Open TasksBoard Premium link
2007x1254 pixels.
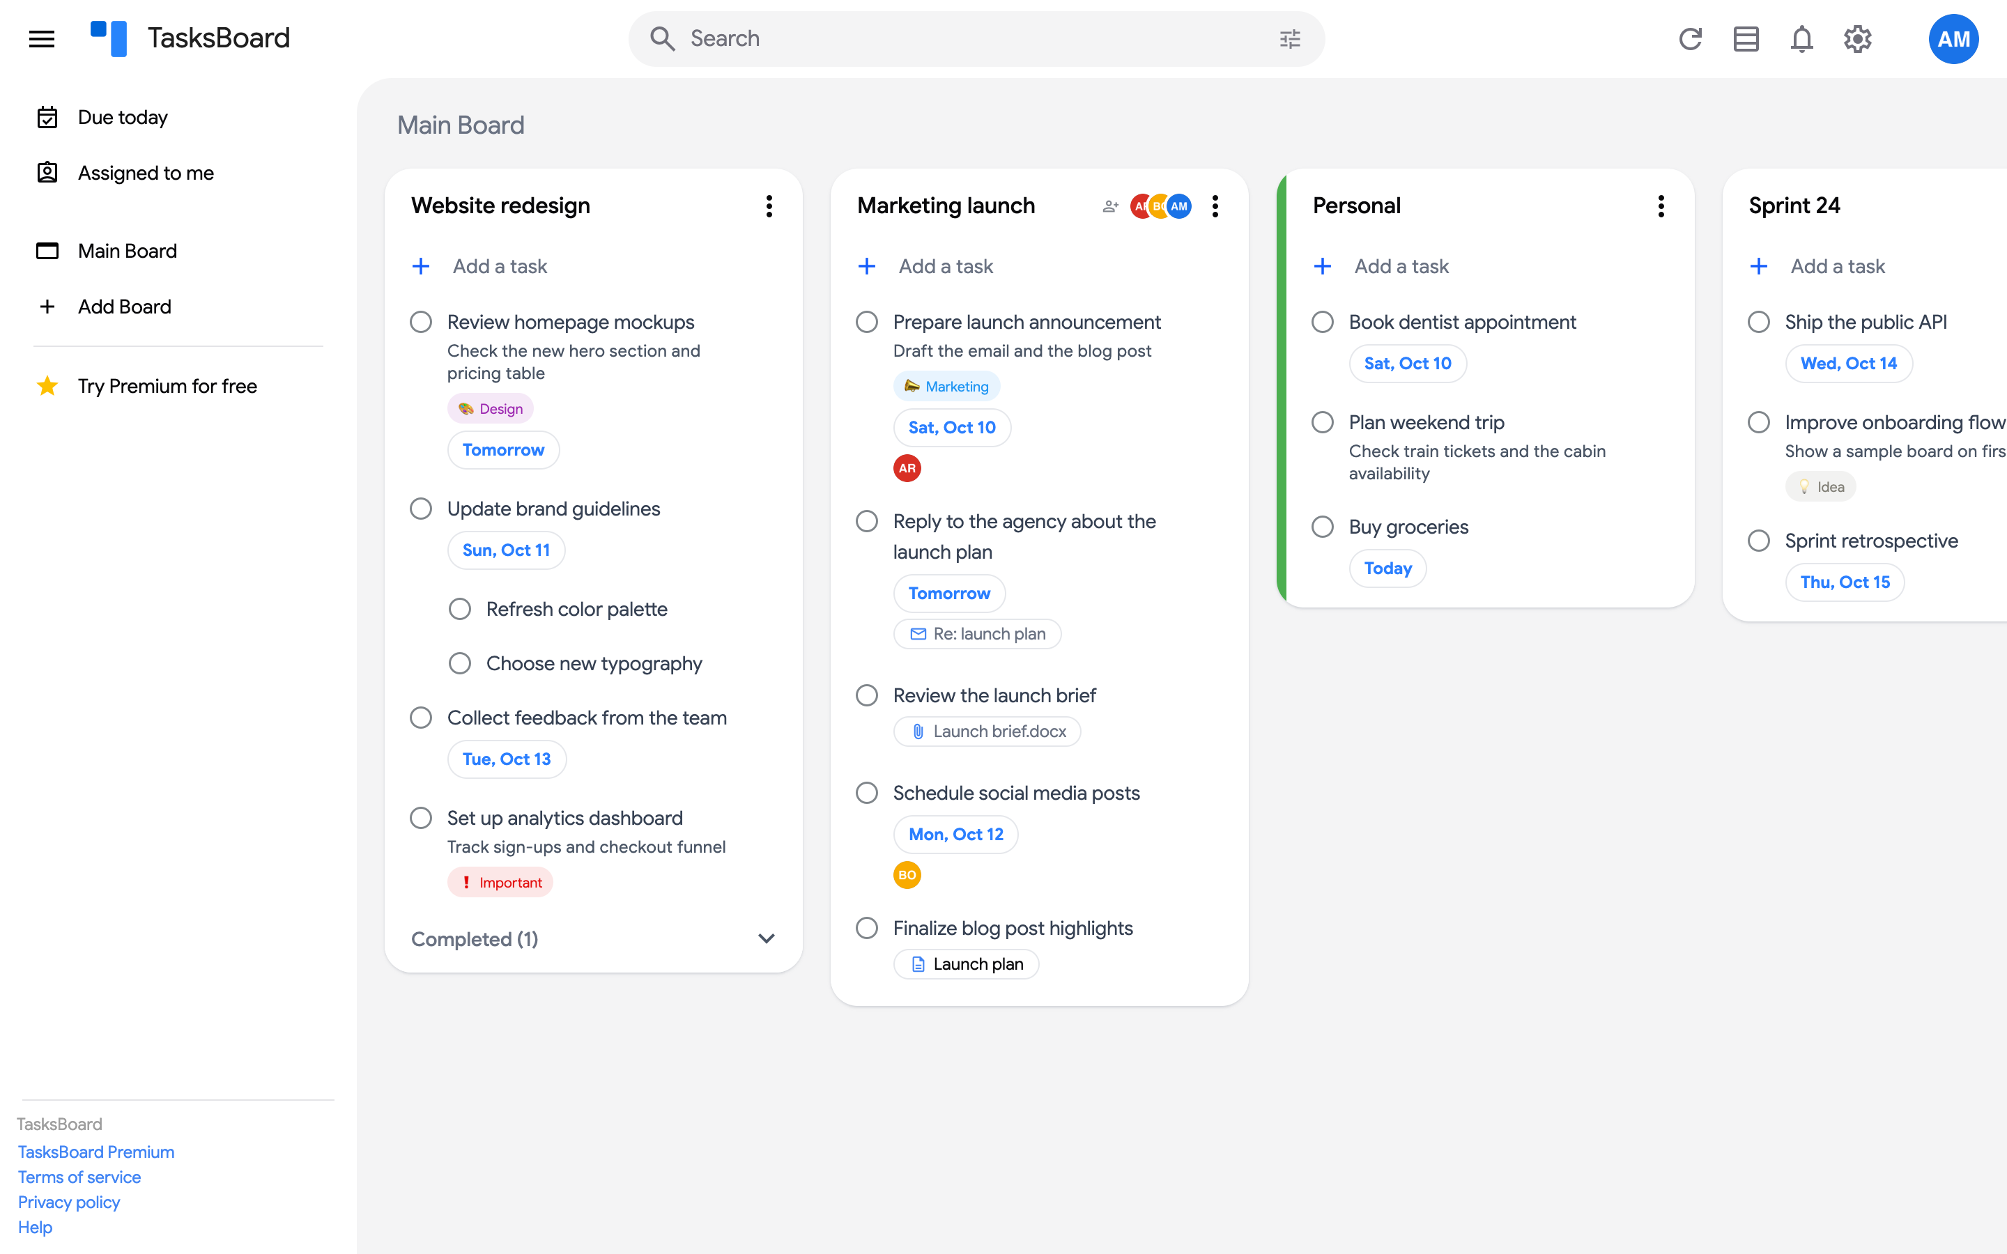pos(96,1152)
